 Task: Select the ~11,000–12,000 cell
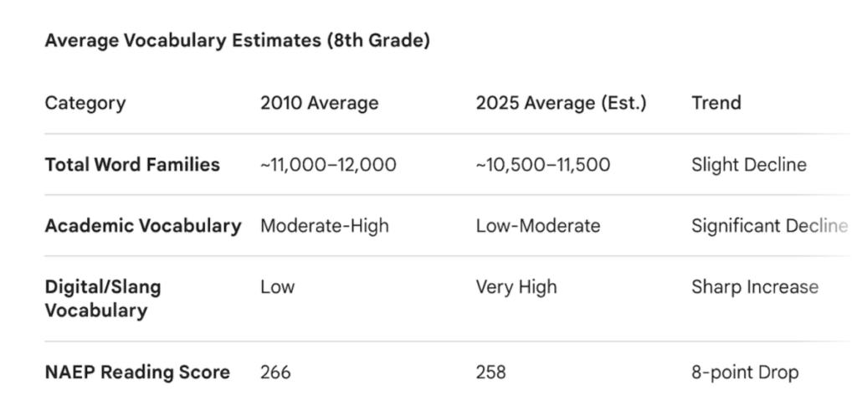pyautogui.click(x=328, y=165)
